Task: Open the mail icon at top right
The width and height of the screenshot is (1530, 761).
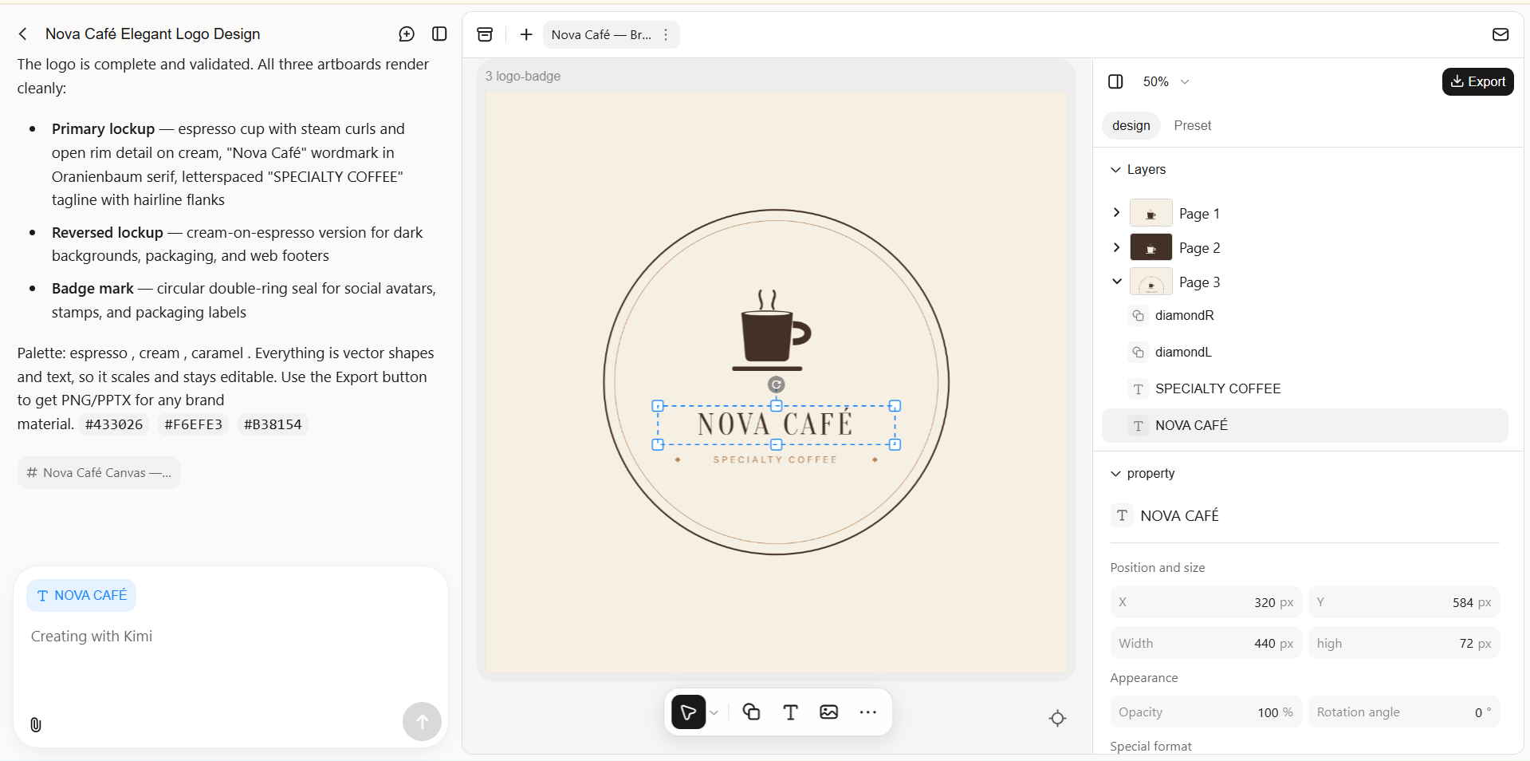Action: [x=1501, y=34]
